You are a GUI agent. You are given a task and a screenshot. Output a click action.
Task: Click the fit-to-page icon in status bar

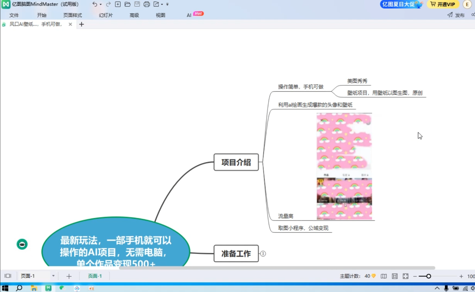395,276
